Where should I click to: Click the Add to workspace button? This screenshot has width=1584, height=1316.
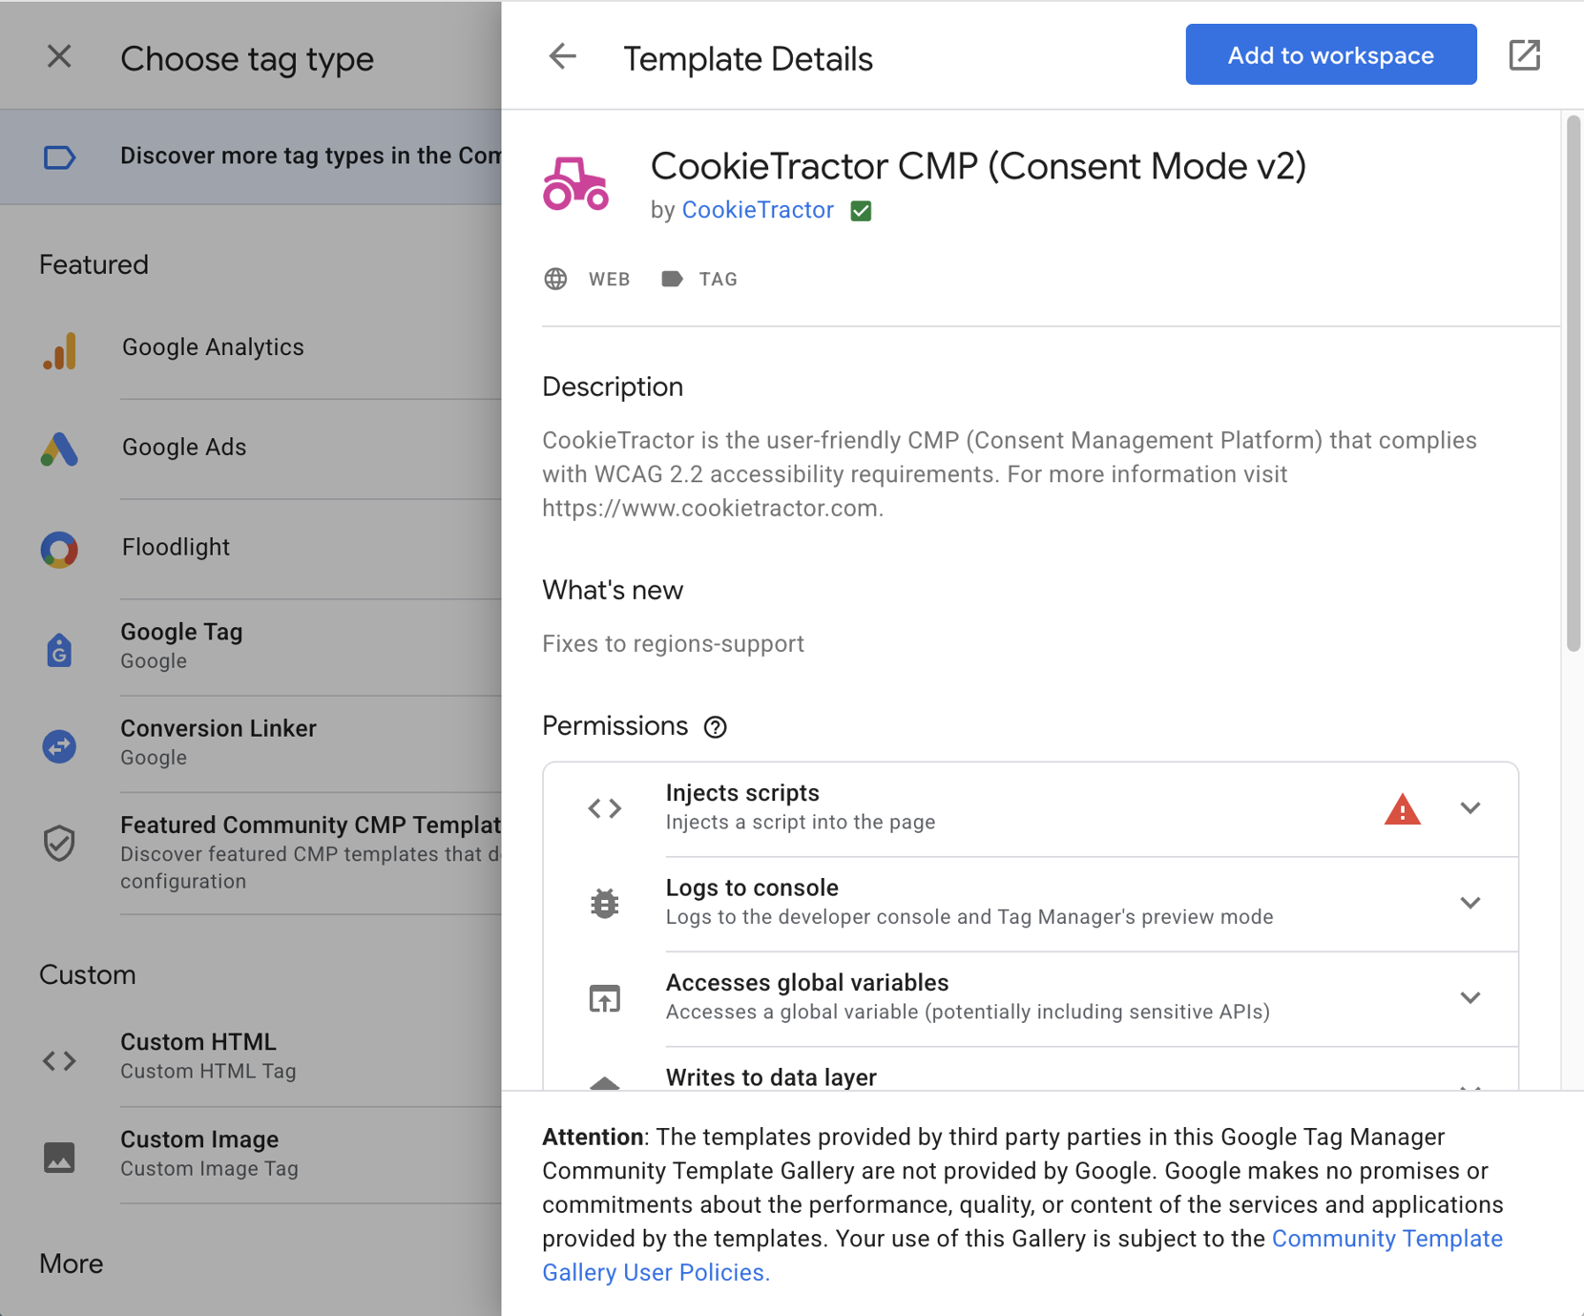click(1330, 55)
